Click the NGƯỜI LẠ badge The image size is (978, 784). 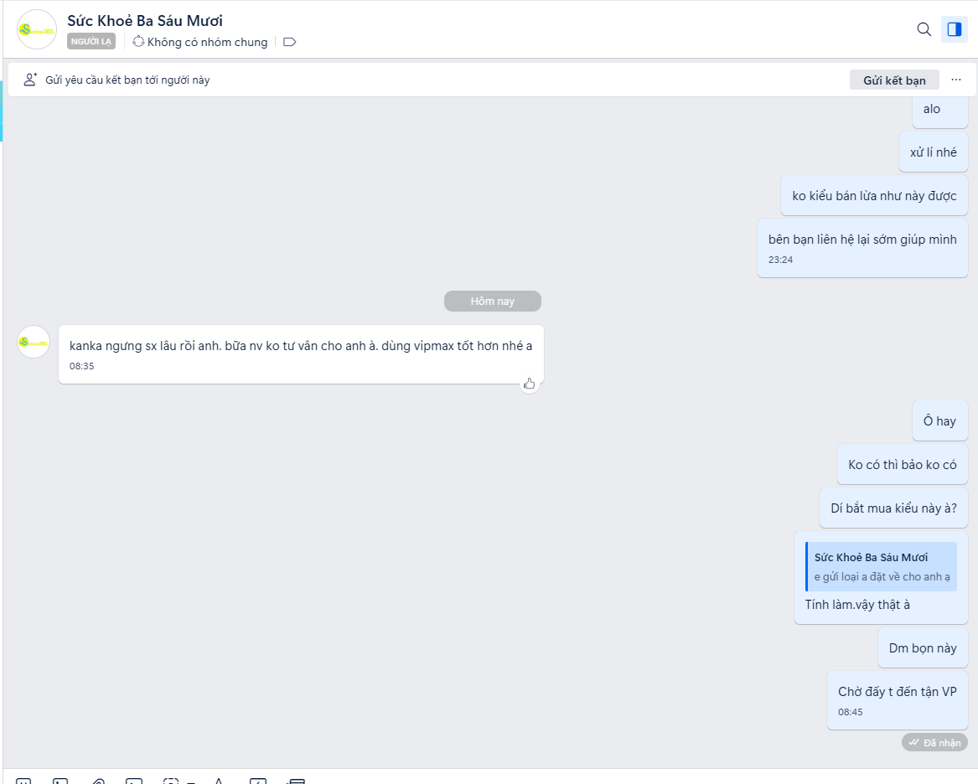tap(91, 42)
